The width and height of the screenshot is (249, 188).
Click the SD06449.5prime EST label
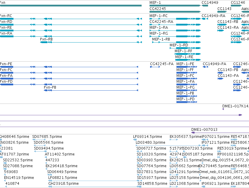click(62, 172)
